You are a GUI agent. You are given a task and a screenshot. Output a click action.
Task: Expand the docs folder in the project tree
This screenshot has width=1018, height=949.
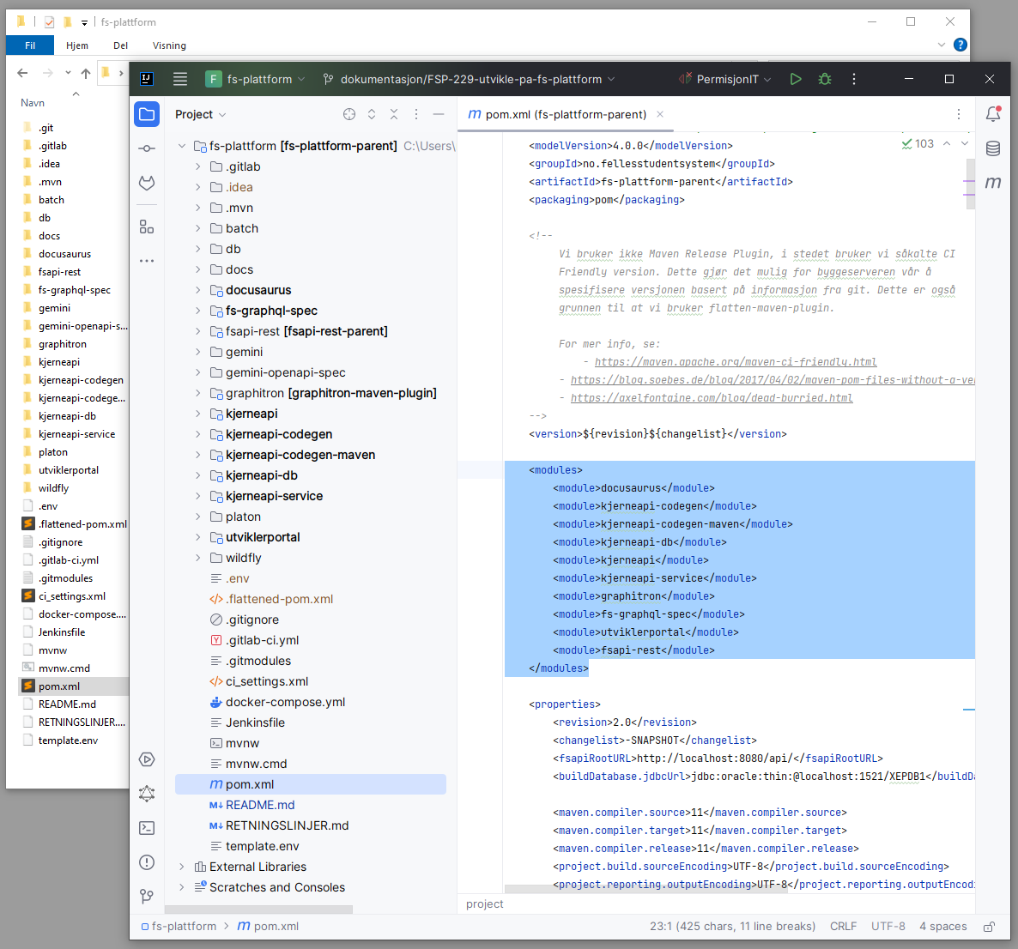coord(197,269)
